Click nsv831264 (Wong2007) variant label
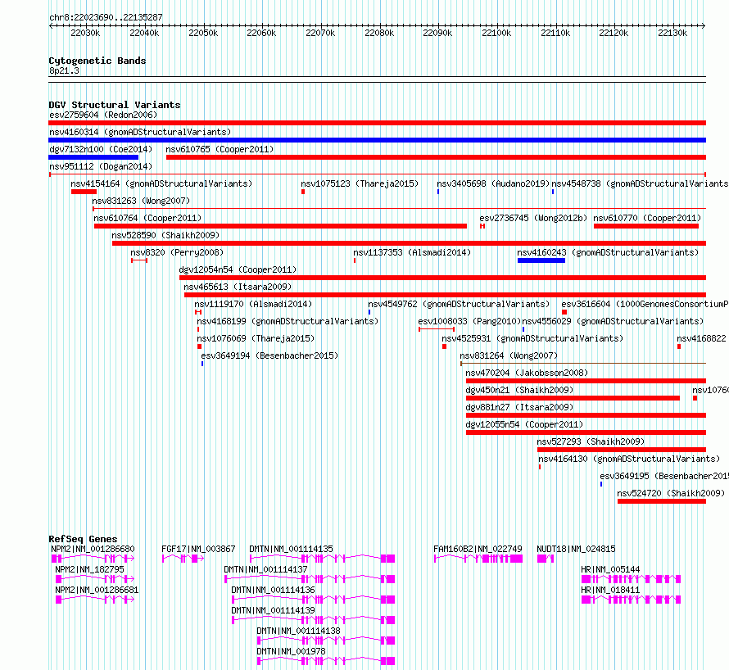729x670 pixels. 509,355
